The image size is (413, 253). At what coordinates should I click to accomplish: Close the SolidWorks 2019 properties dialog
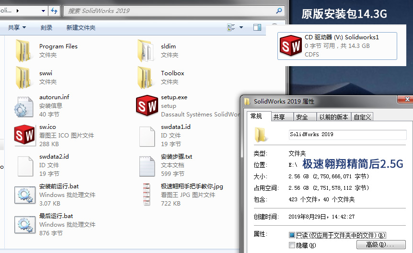point(405,99)
